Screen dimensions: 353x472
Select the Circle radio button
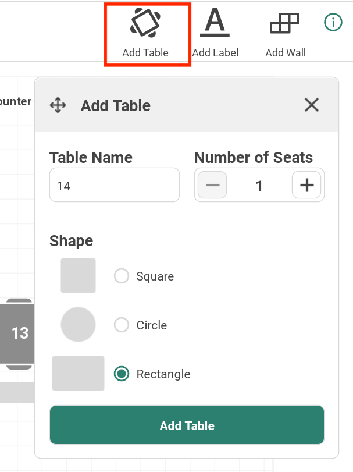(122, 325)
